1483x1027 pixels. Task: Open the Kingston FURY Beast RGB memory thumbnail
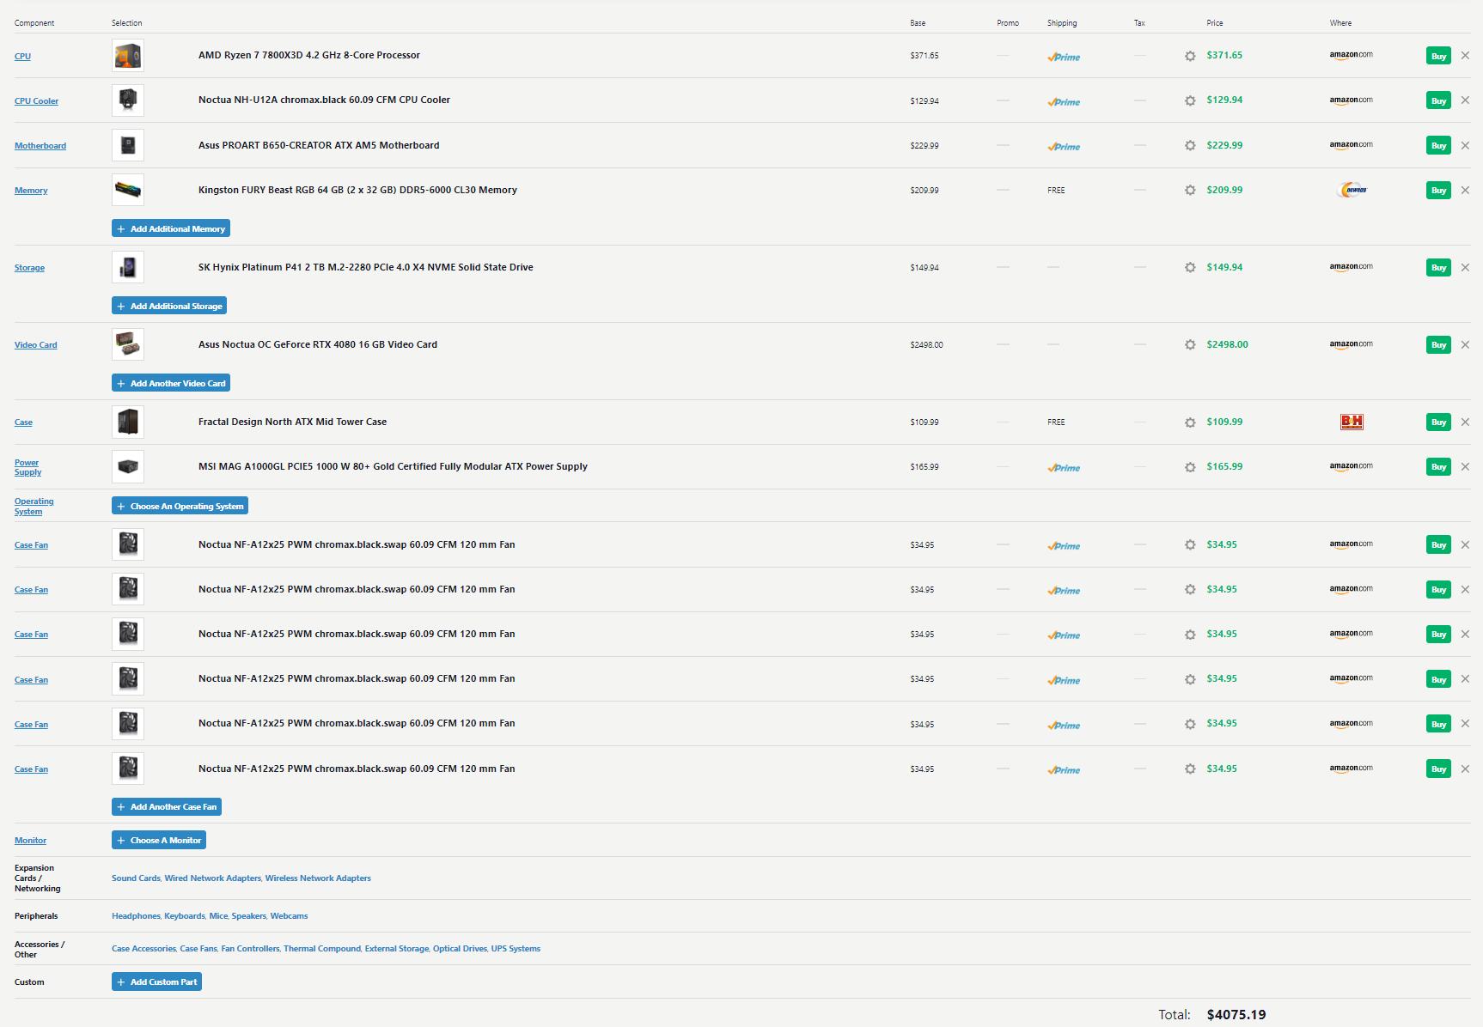click(x=128, y=190)
